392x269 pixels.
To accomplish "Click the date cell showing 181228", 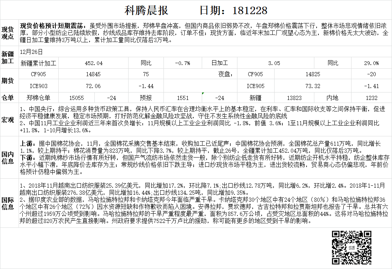I will pos(233,10).
